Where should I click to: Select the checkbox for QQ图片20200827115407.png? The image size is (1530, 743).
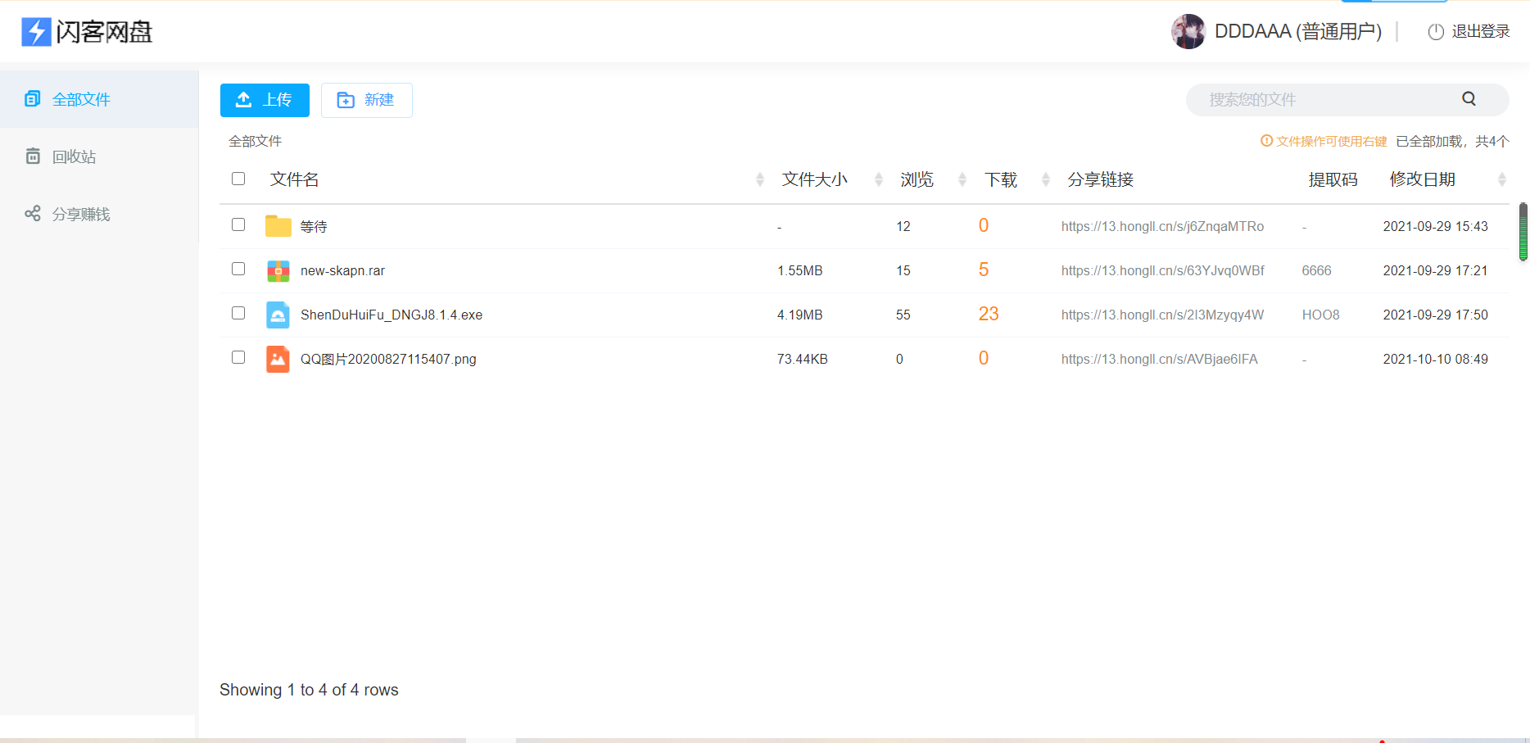[x=238, y=358]
